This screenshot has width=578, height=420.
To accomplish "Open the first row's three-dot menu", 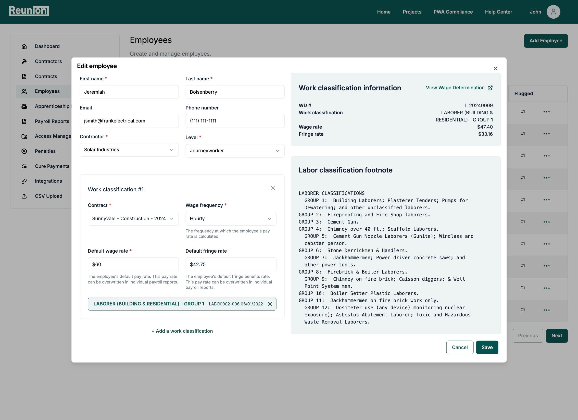I will 546,112.
